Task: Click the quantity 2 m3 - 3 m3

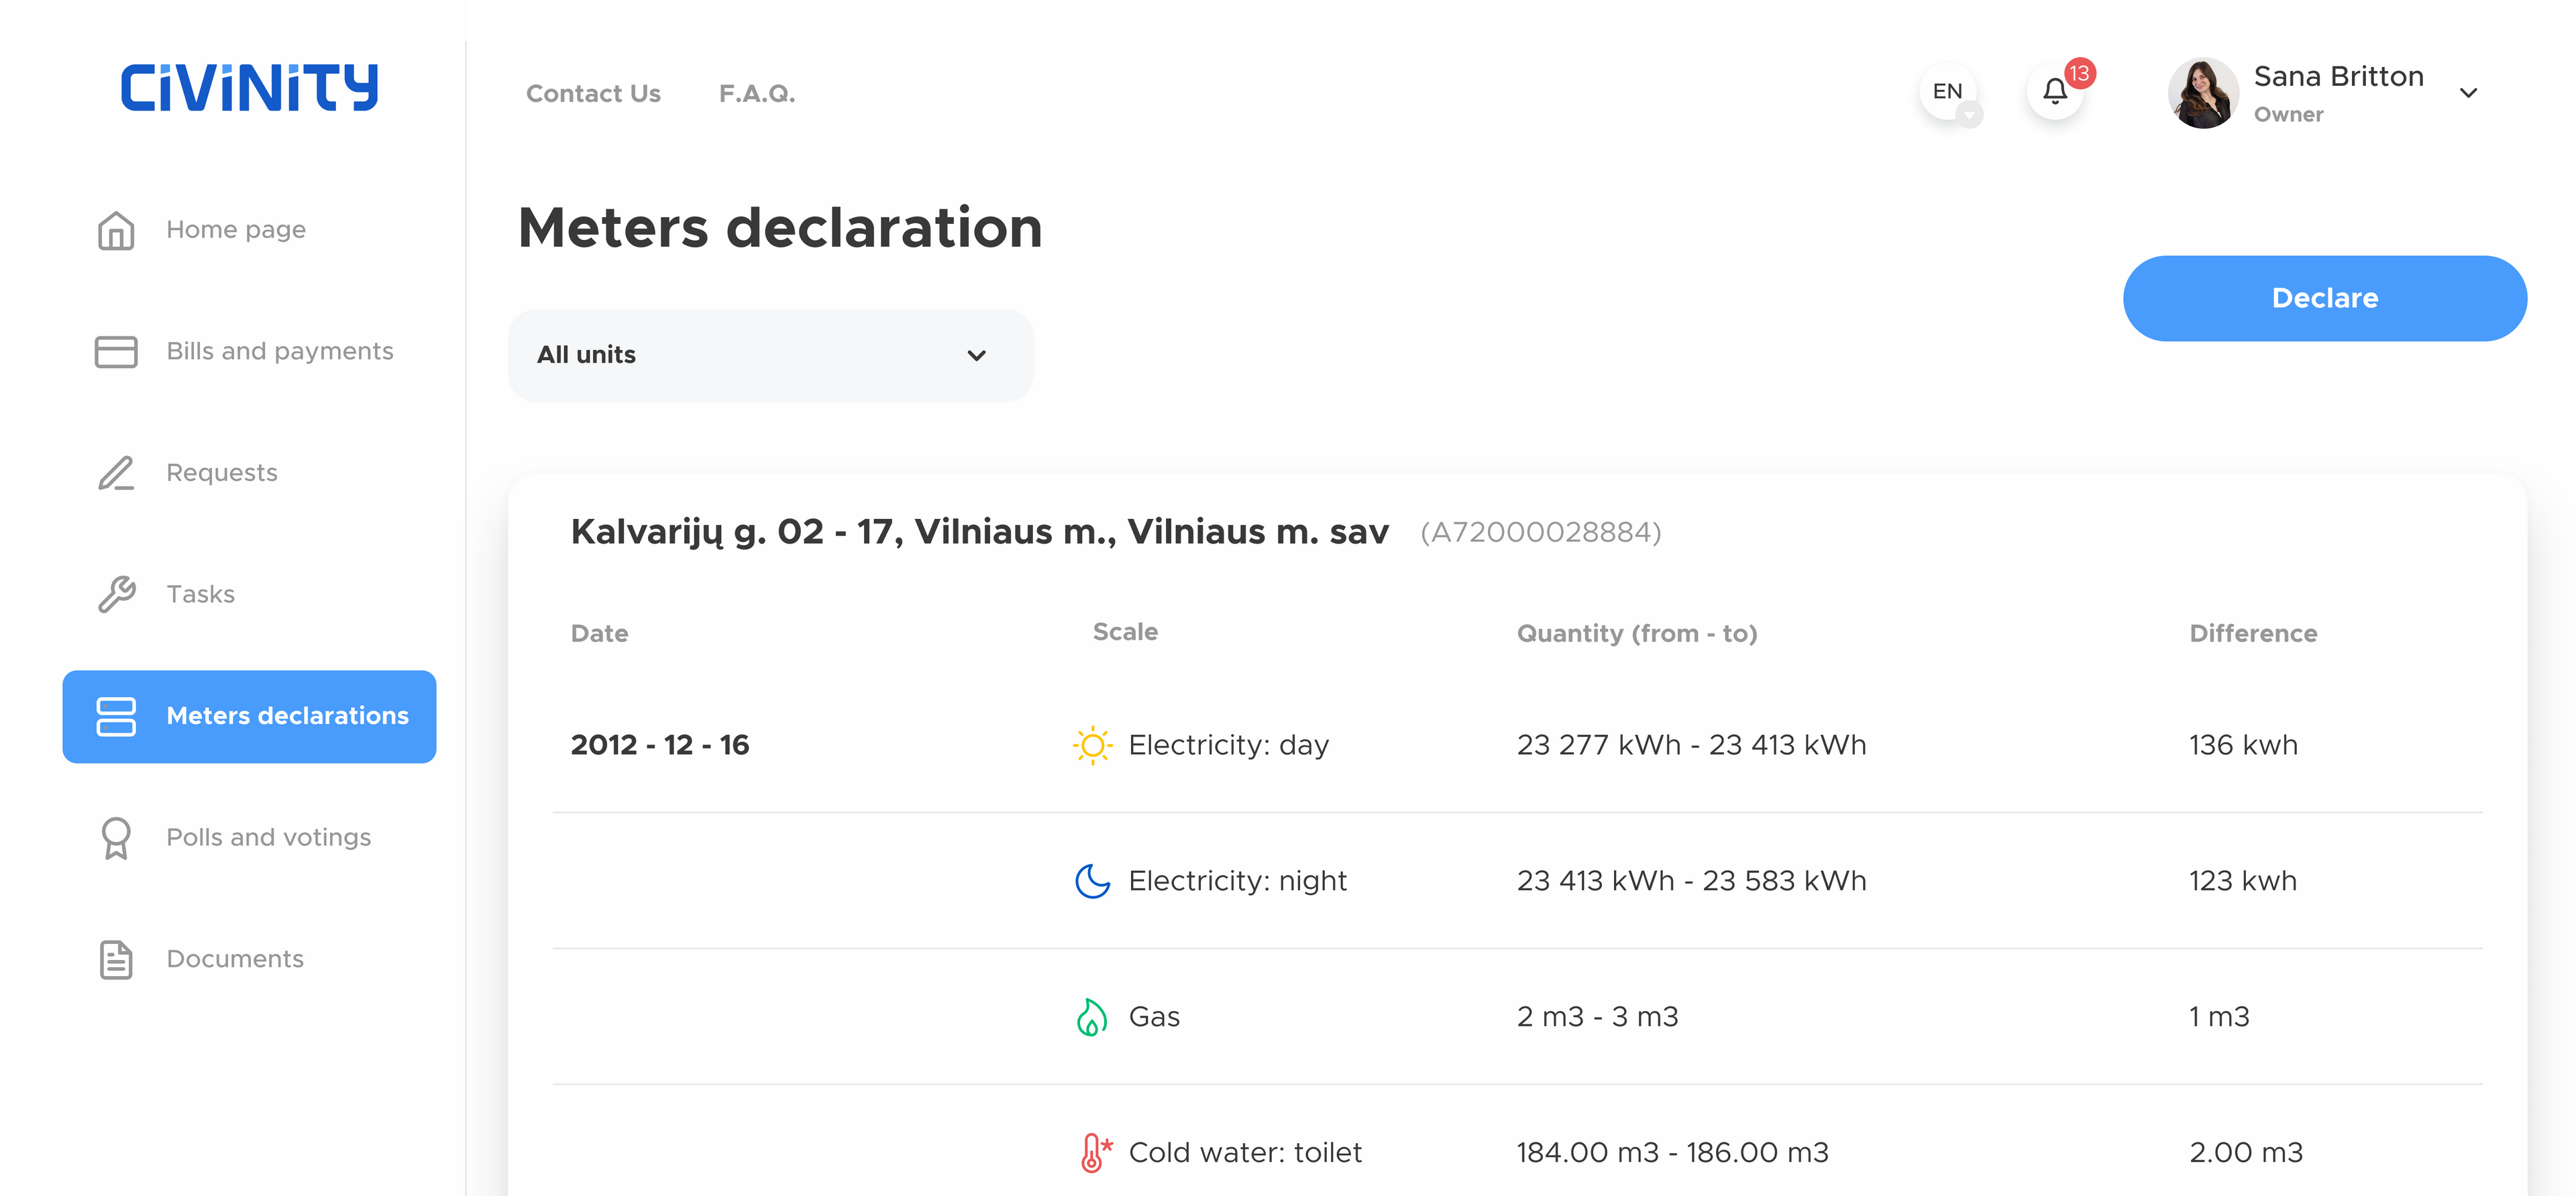Action: tap(1597, 1017)
